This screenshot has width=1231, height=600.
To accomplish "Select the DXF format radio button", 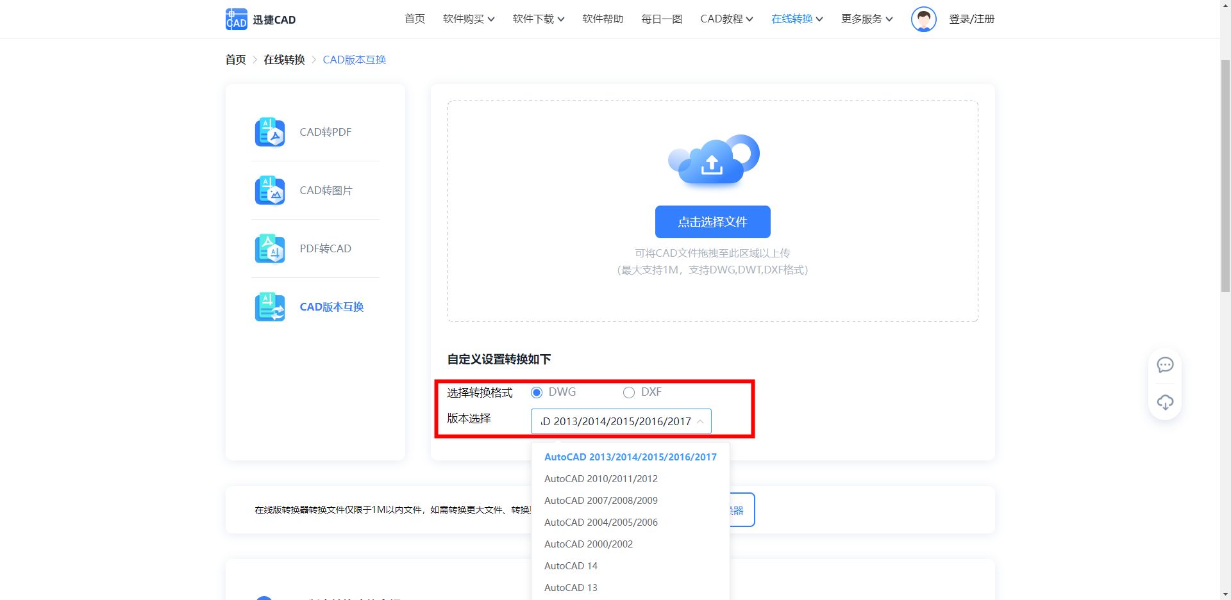I will pos(629,393).
